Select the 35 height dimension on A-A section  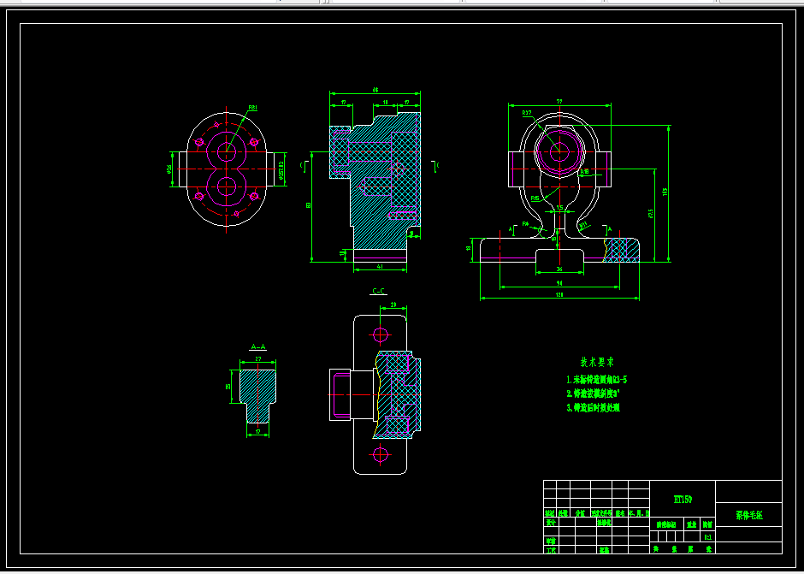pos(228,387)
